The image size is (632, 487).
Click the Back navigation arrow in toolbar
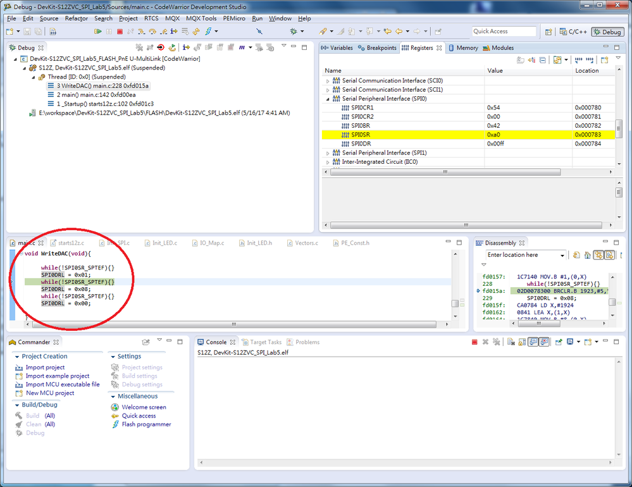pos(399,32)
